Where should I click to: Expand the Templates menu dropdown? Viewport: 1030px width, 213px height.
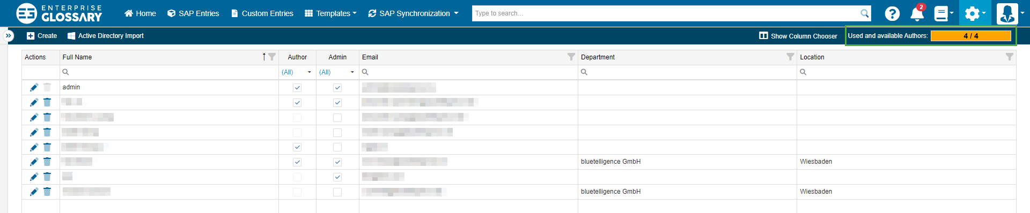click(x=330, y=13)
